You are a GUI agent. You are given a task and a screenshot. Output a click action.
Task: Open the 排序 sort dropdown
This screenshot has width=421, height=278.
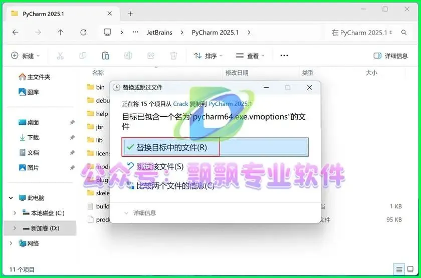coord(208,56)
